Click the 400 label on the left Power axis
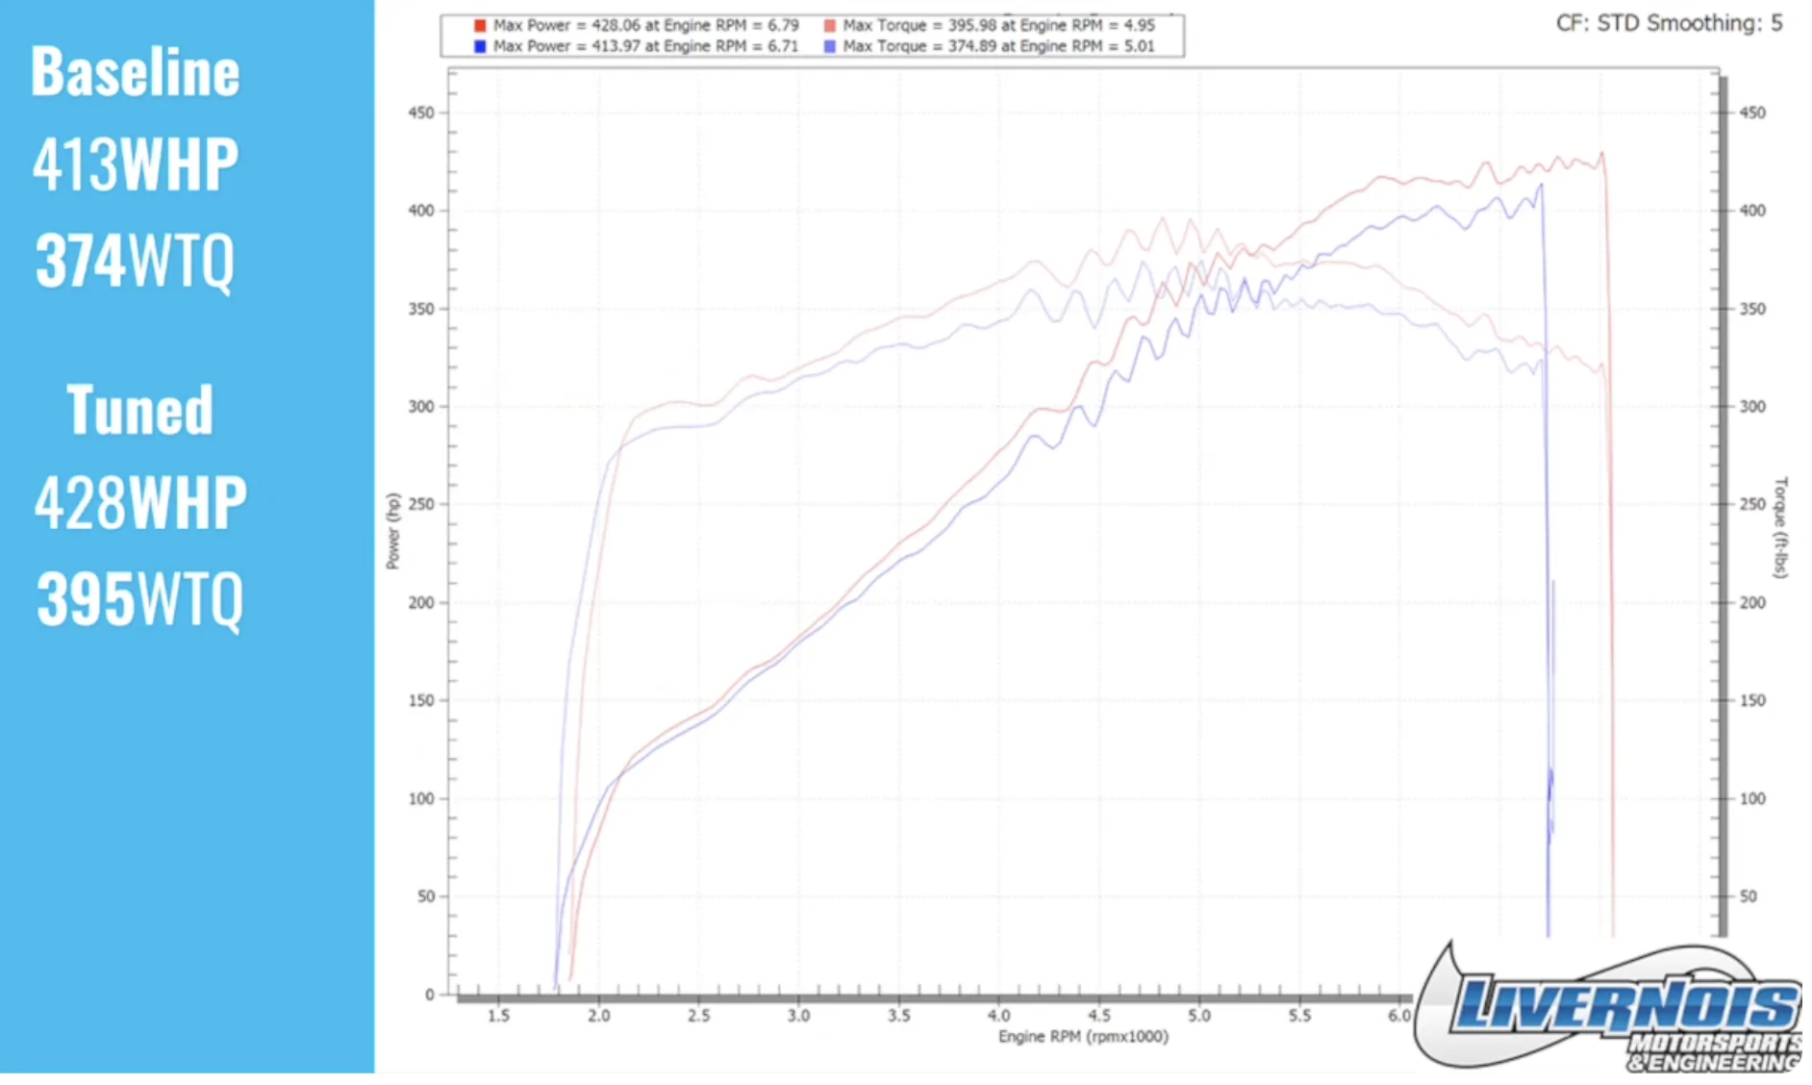This screenshot has width=1812, height=1085. point(421,211)
